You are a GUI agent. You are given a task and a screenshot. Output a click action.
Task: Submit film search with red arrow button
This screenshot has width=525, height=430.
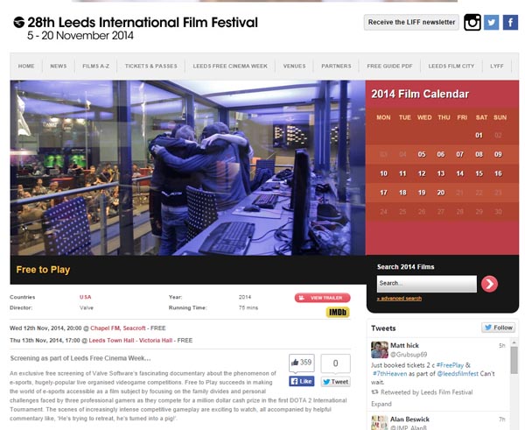pos(489,284)
